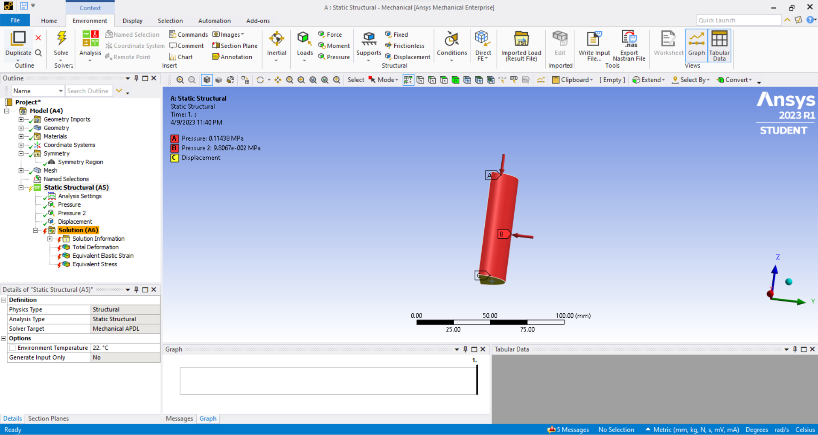Insert a Frictionless support

(405, 46)
